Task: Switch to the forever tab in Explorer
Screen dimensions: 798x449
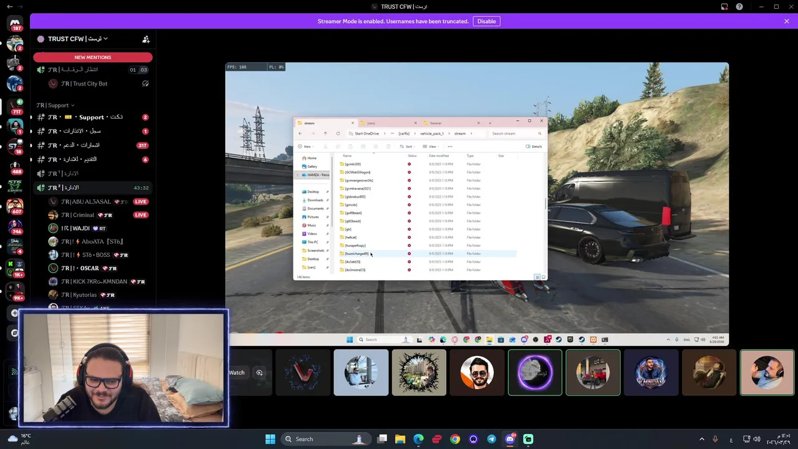Action: coord(450,123)
